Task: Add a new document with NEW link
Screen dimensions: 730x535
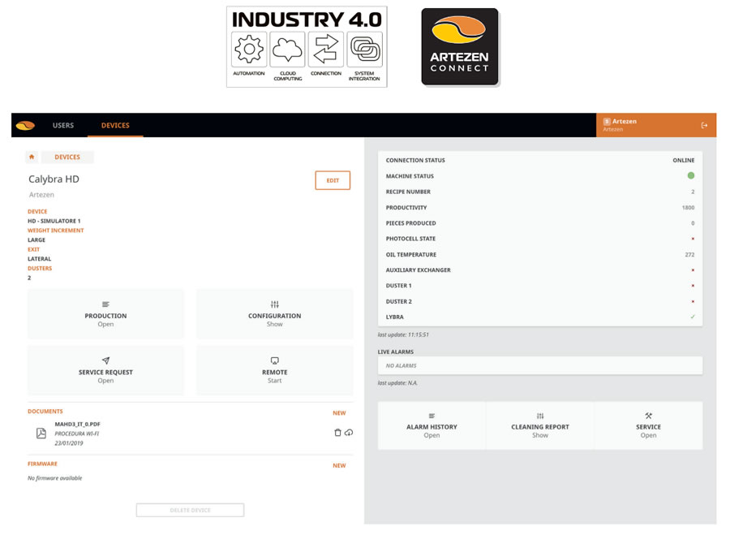Action: (x=339, y=413)
